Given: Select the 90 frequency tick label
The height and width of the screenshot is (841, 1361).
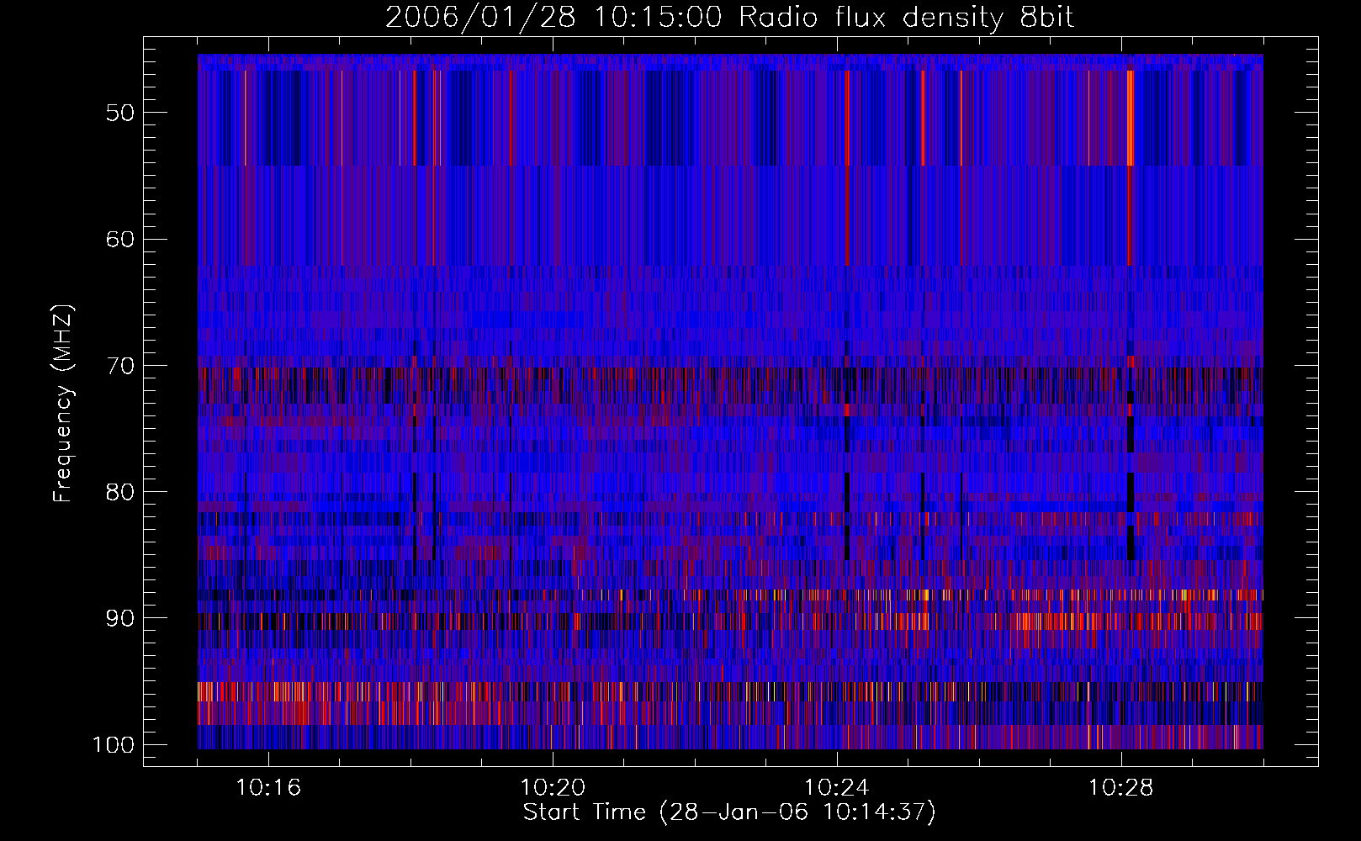Looking at the screenshot, I should 120,618.
